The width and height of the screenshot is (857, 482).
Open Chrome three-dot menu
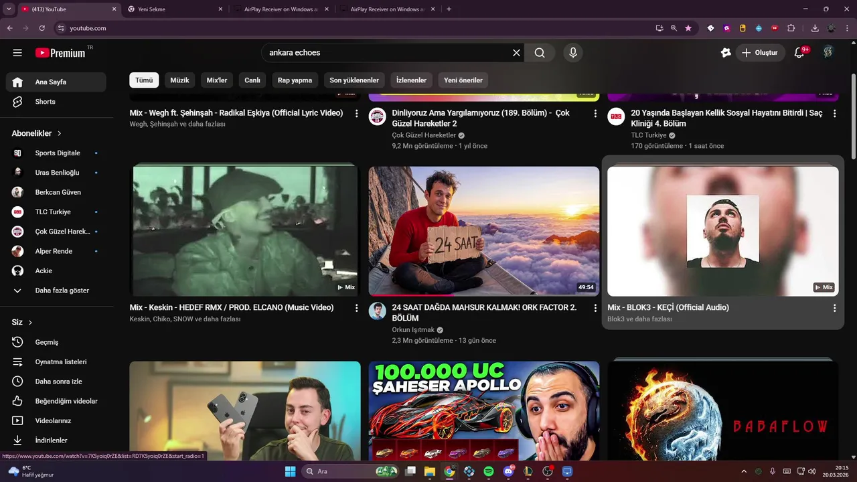(847, 28)
